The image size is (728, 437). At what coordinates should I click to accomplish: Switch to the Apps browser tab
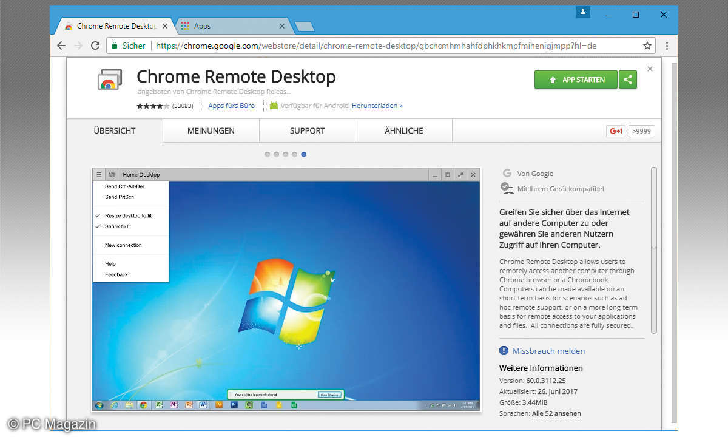click(234, 26)
